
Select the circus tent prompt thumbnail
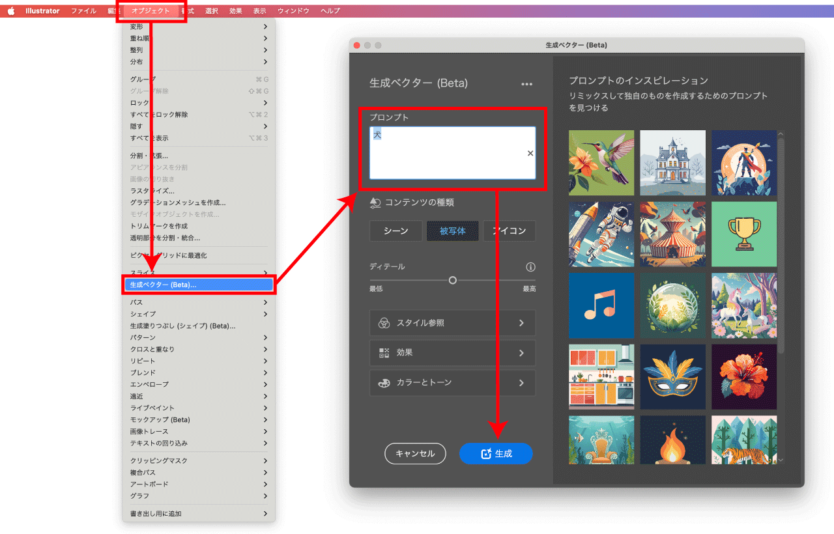672,234
